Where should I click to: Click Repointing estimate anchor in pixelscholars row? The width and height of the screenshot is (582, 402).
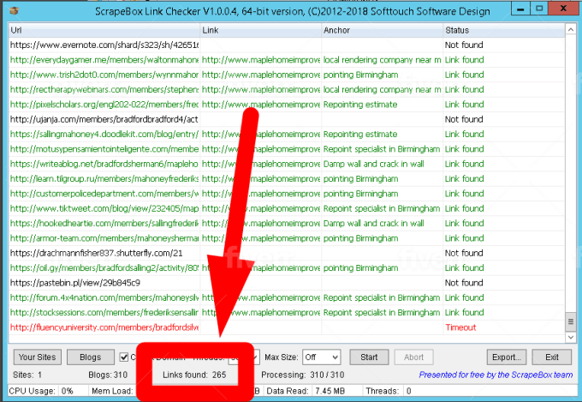pos(360,105)
